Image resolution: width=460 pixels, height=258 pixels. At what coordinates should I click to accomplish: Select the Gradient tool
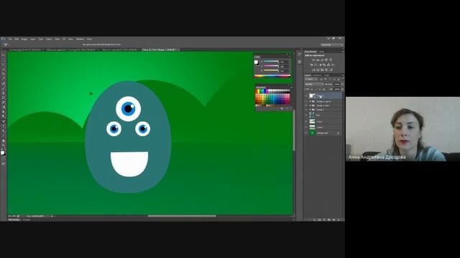click(3, 107)
